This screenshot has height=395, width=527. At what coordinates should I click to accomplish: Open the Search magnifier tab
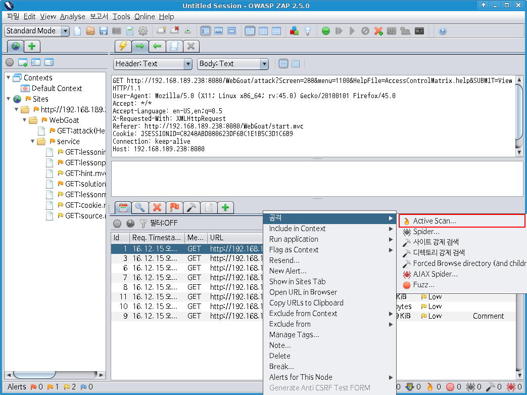(140, 207)
